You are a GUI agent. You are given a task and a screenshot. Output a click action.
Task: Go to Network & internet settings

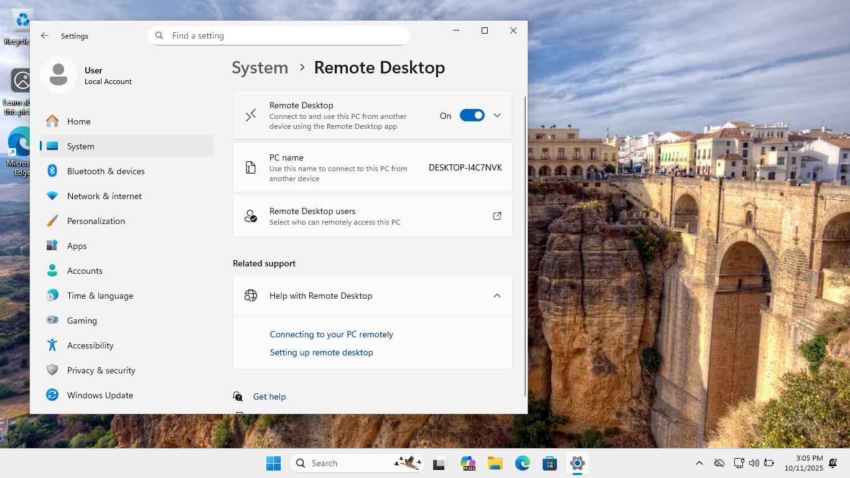[x=105, y=196]
